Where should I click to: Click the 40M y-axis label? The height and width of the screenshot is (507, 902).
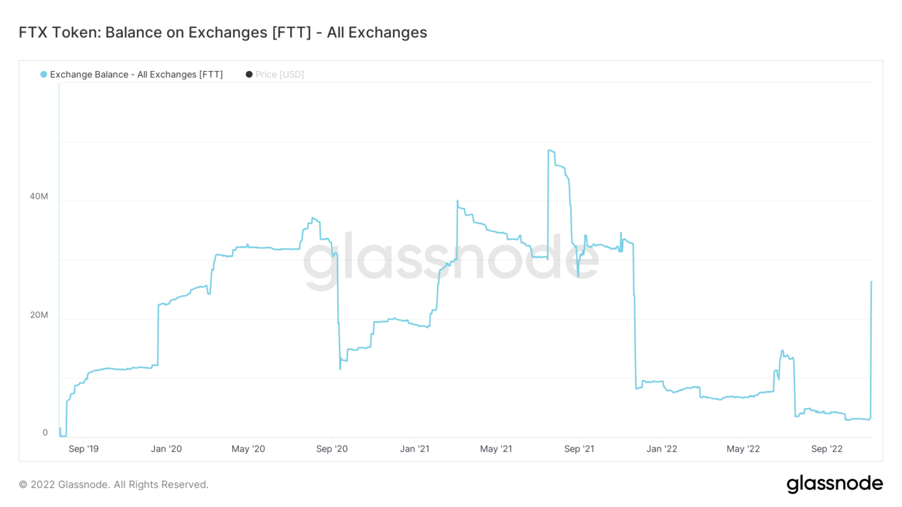pos(39,197)
